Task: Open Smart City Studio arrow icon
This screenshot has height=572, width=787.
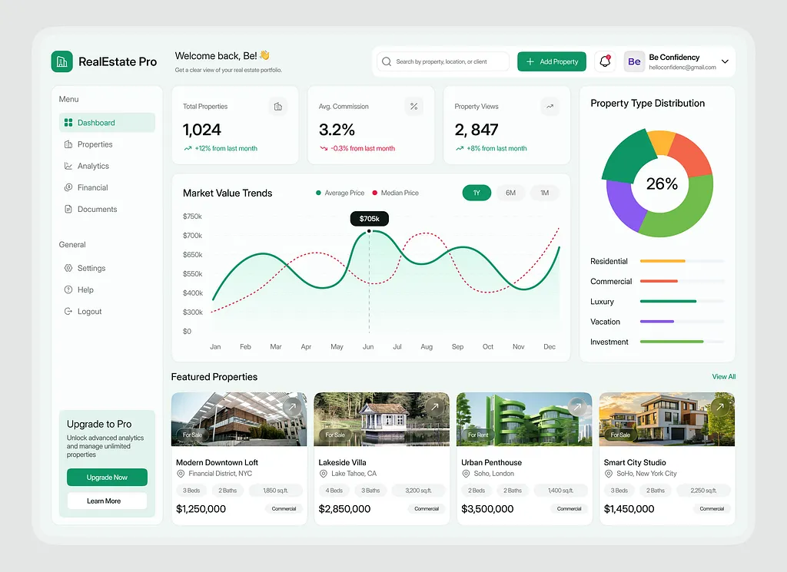Action: [x=720, y=407]
